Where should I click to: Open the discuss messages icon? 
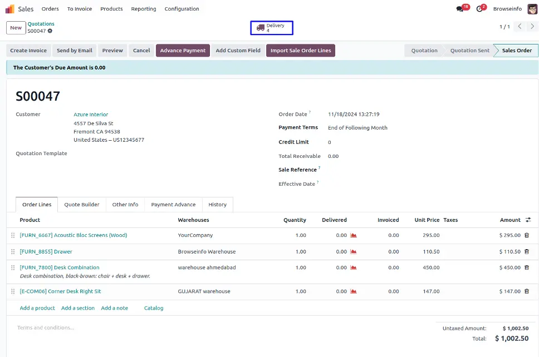coord(460,9)
